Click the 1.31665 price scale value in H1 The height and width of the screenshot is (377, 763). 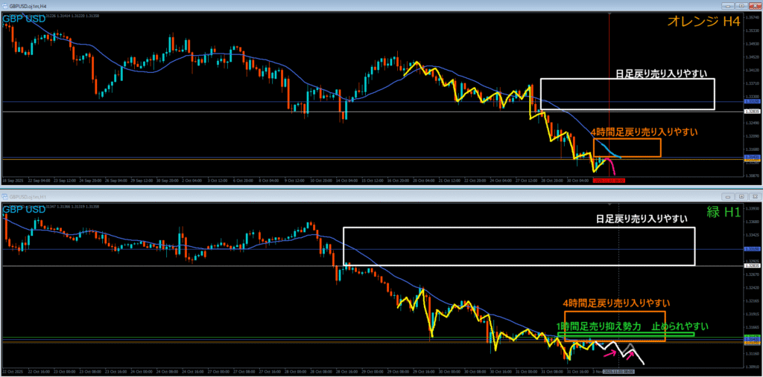click(x=753, y=327)
